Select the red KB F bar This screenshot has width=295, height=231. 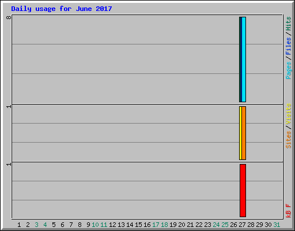point(243,191)
